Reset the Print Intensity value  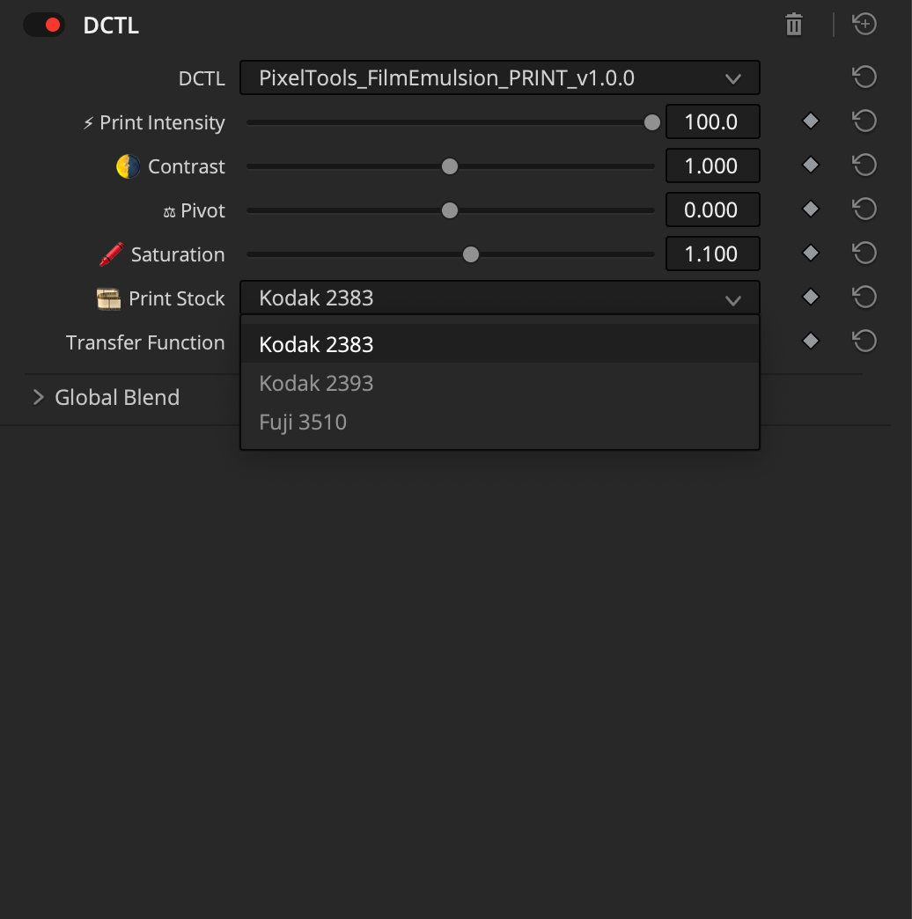click(864, 121)
